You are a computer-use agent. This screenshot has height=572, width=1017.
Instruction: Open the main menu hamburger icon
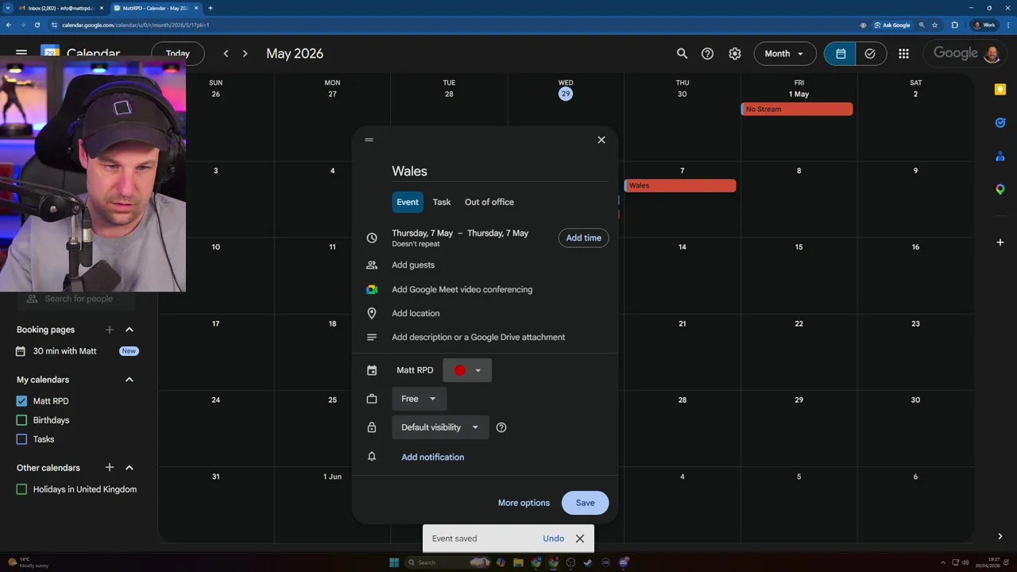point(21,53)
